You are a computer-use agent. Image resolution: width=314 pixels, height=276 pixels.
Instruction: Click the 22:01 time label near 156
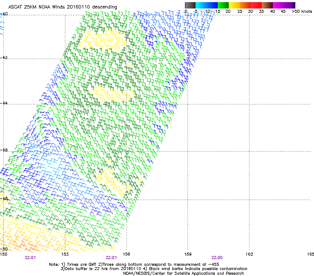pos(111,258)
